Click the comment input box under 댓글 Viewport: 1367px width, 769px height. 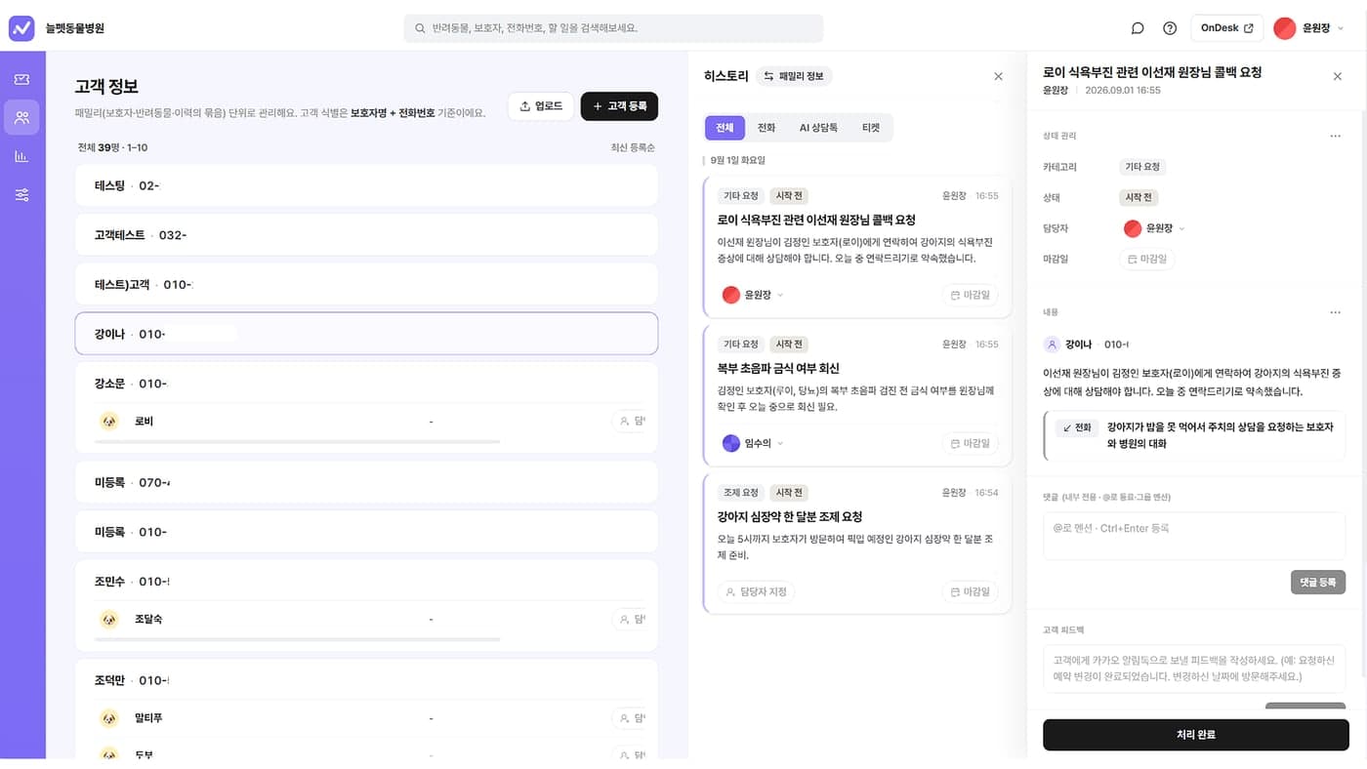coord(1194,536)
